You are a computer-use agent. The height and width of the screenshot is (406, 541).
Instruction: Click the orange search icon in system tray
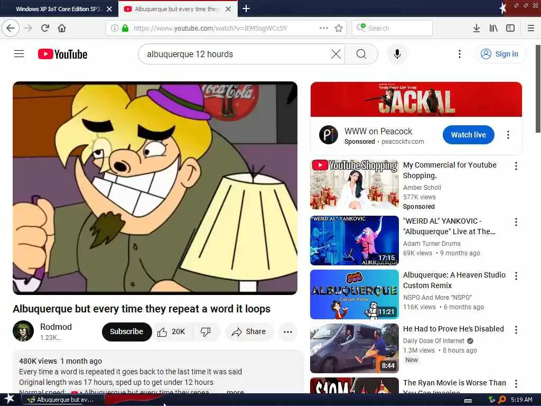[x=502, y=400]
